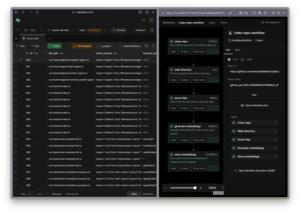
Task: Open the extensions puzzle icon in the localhost toolbar
Action: coord(273,13)
